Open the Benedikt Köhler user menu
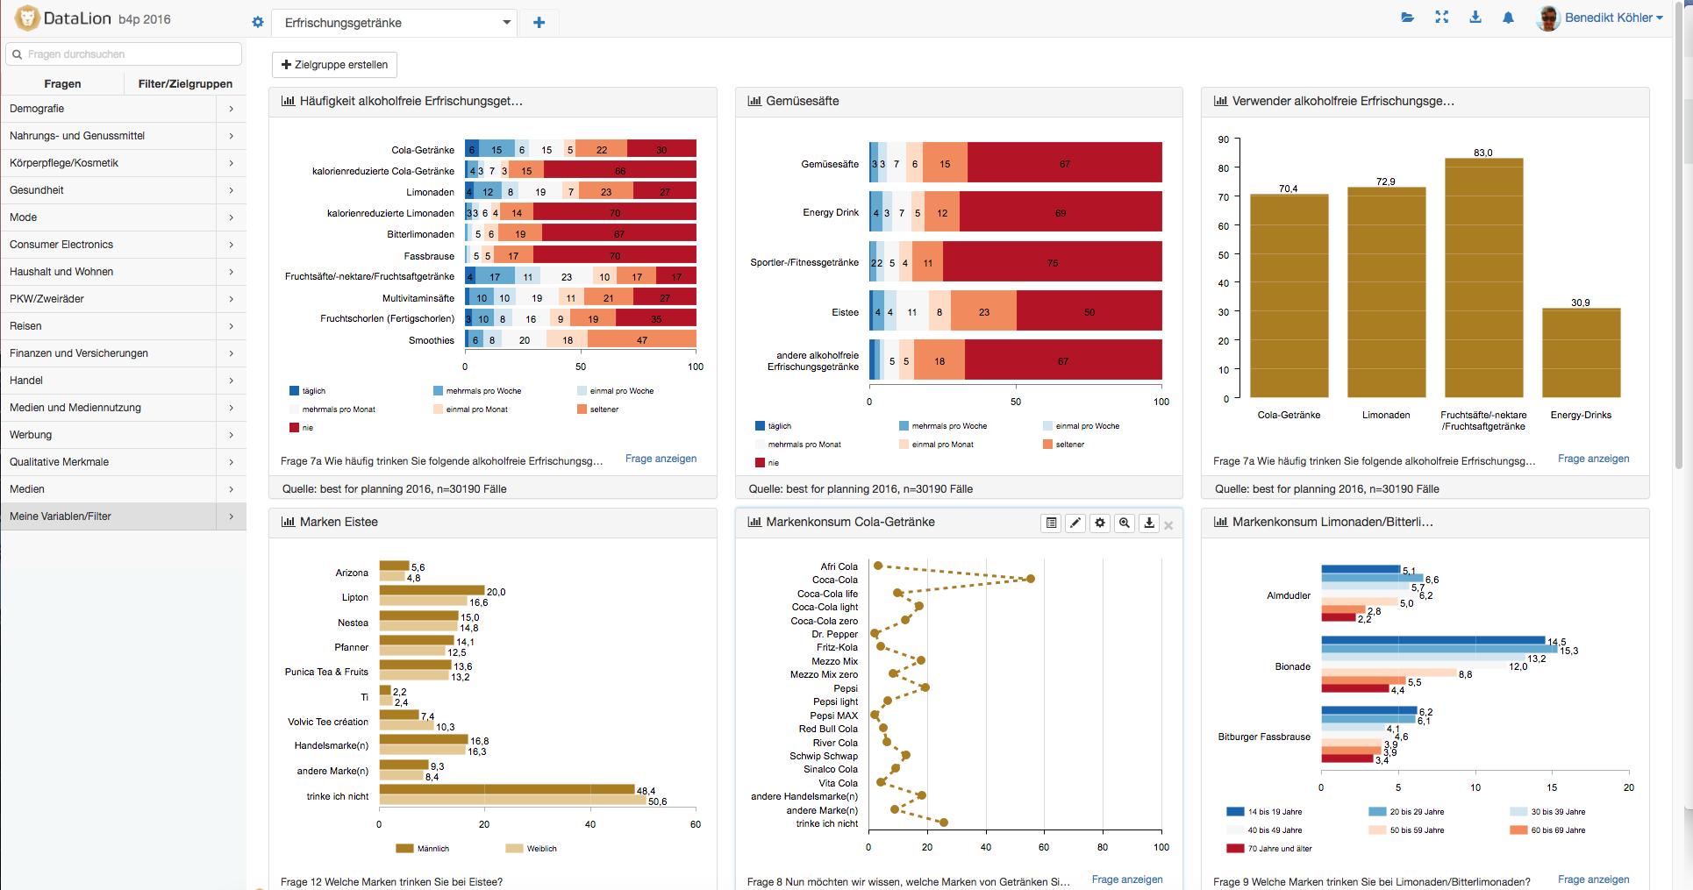1693x890 pixels. pos(1614,18)
